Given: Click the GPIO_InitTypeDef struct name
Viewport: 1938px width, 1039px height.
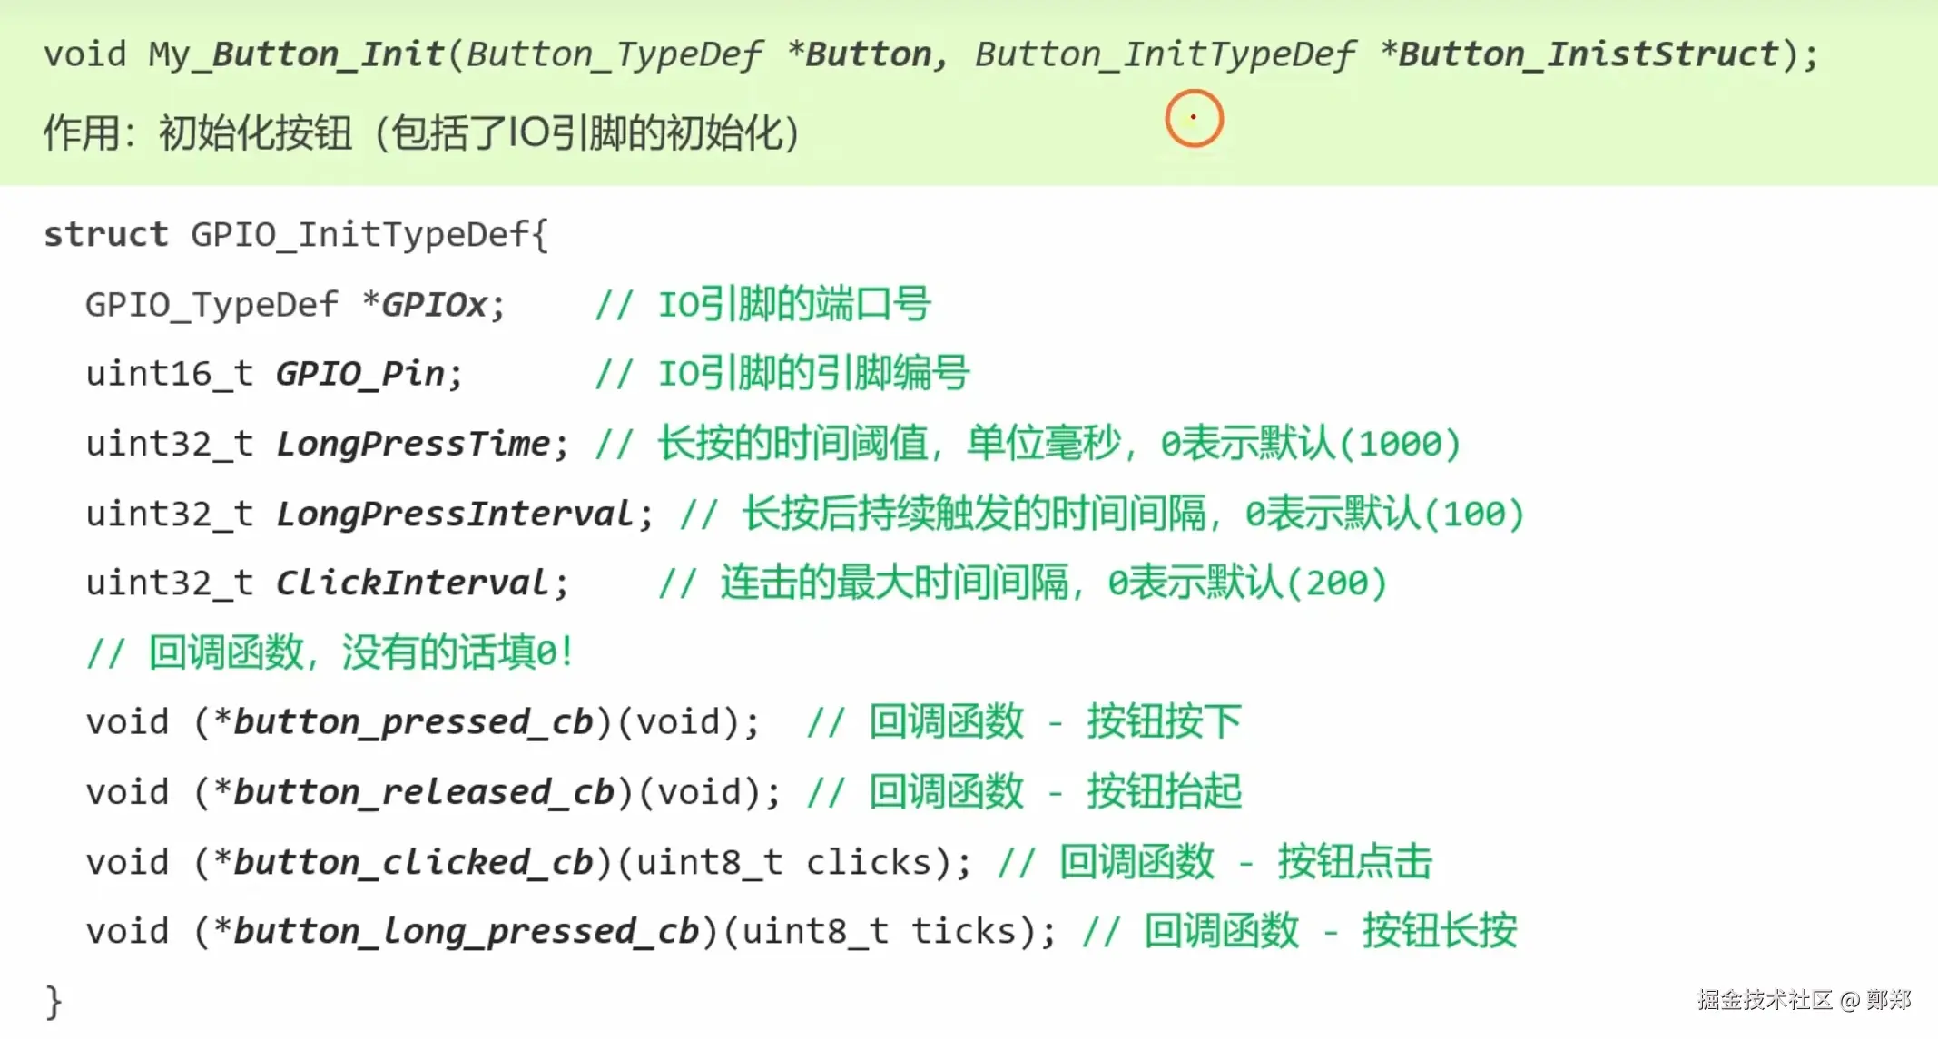Looking at the screenshot, I should point(361,235).
